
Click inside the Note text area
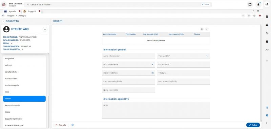pyautogui.click(x=156, y=110)
